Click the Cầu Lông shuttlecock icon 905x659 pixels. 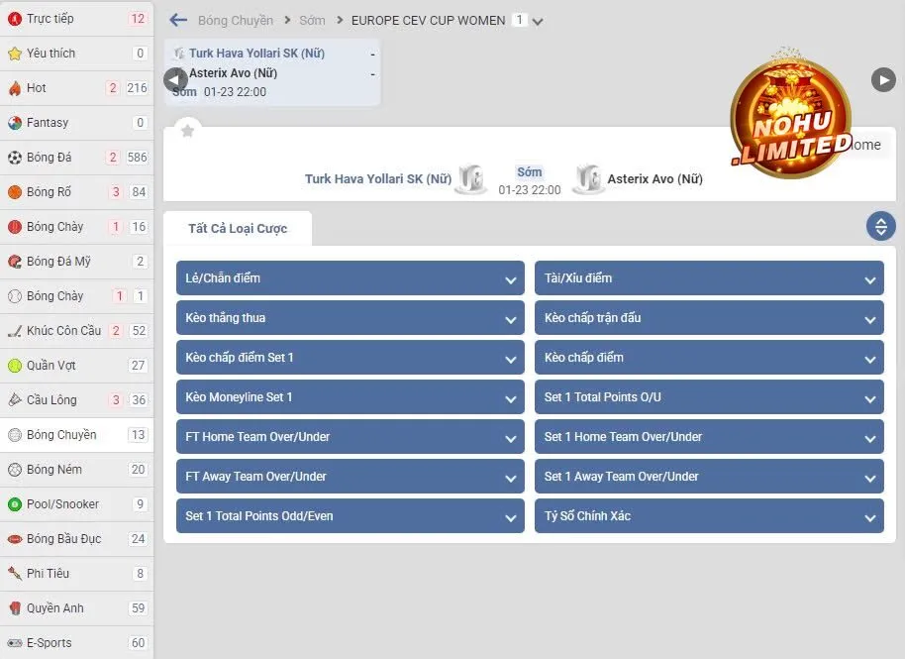[15, 399]
